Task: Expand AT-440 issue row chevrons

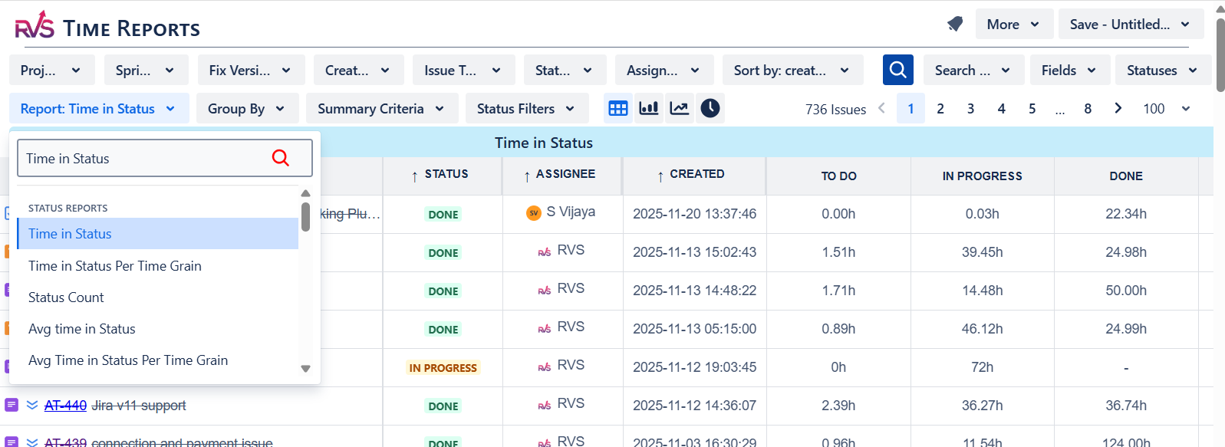Action: pos(32,405)
